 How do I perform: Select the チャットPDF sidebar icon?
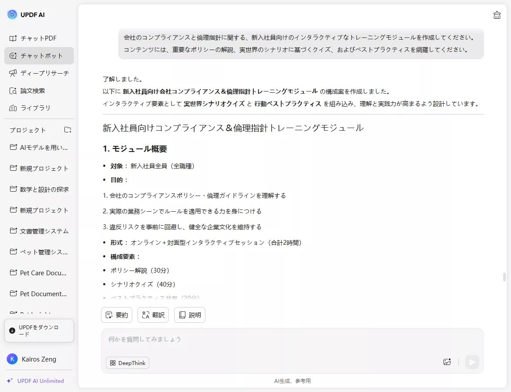coord(38,38)
